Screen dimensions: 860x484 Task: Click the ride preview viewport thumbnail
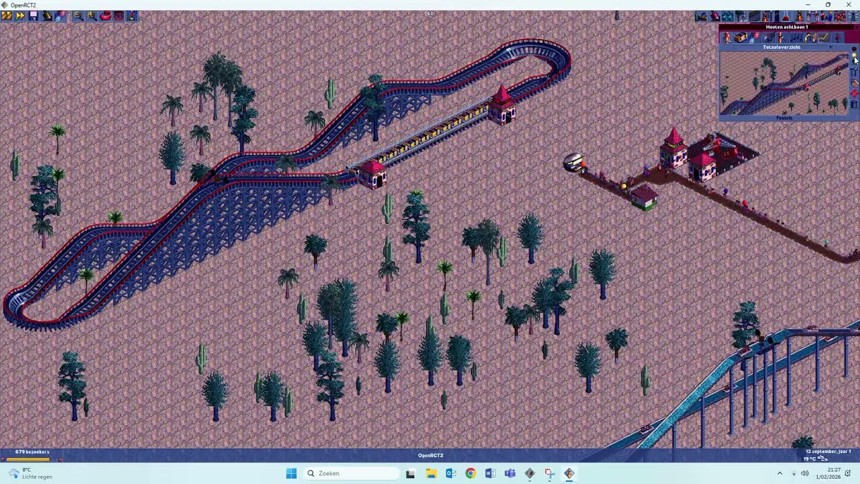point(784,83)
